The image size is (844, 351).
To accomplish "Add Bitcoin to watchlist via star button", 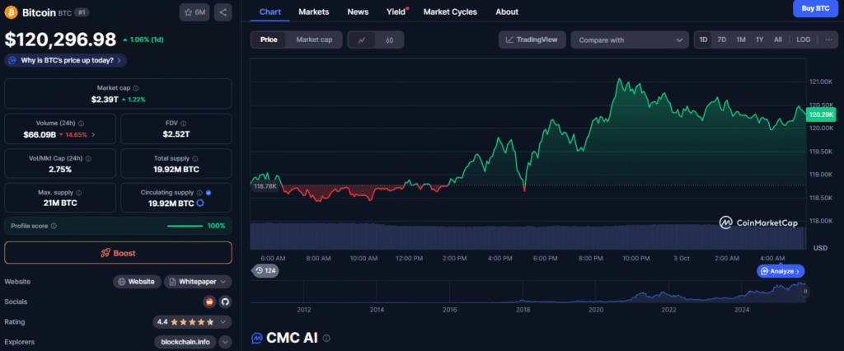I will [x=195, y=12].
